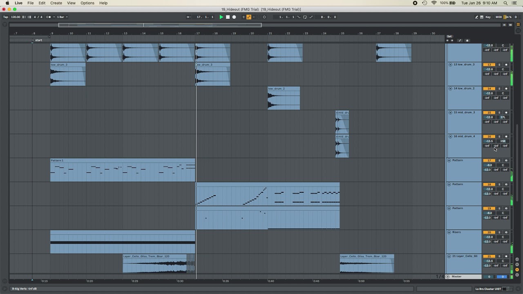Select the low_drum_2 audio clip
The width and height of the screenshot is (523, 294).
pyautogui.click(x=284, y=98)
